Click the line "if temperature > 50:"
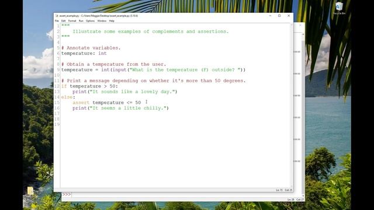The image size is (374, 210). point(89,86)
